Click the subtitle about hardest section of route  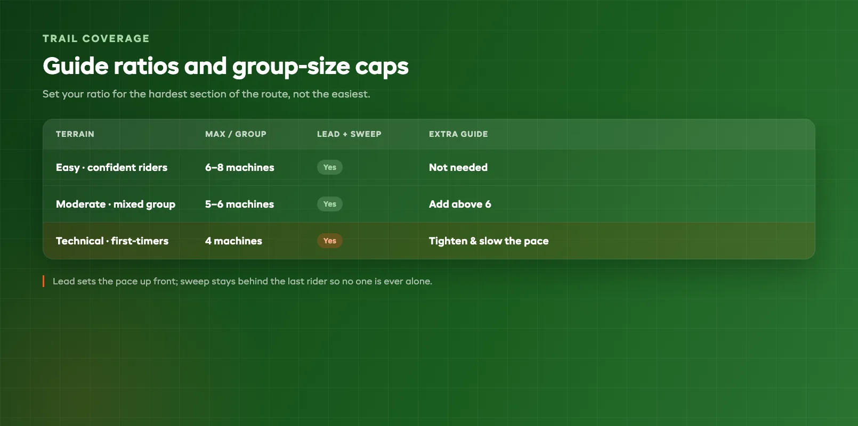206,94
